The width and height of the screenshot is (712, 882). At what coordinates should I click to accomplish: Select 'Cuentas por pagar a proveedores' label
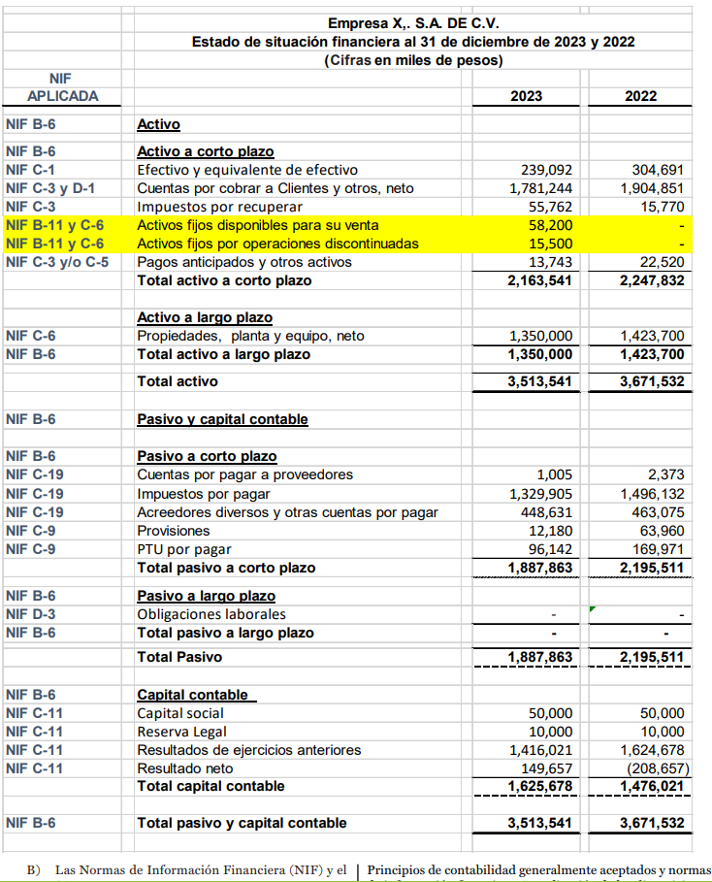(245, 474)
